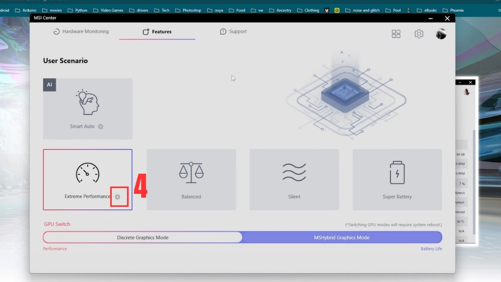Select the Super Battery scenario label
The width and height of the screenshot is (501, 282).
(x=397, y=197)
